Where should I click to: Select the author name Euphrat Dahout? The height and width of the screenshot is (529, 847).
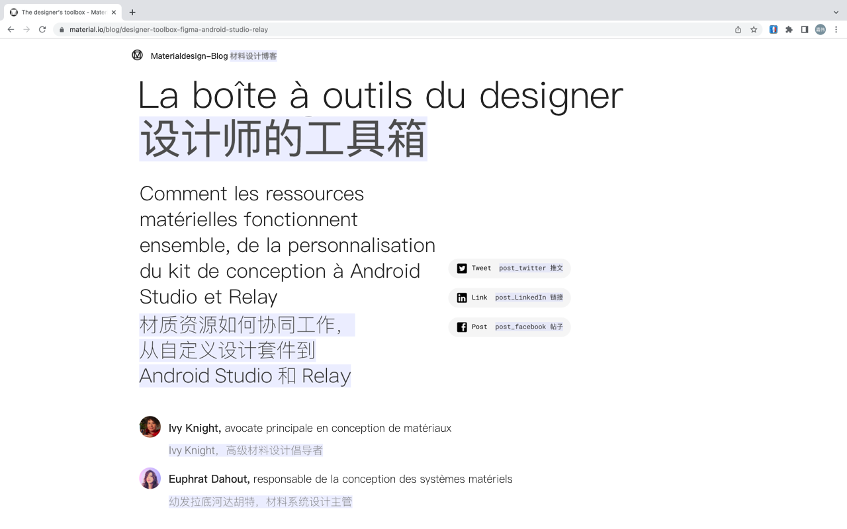(209, 479)
